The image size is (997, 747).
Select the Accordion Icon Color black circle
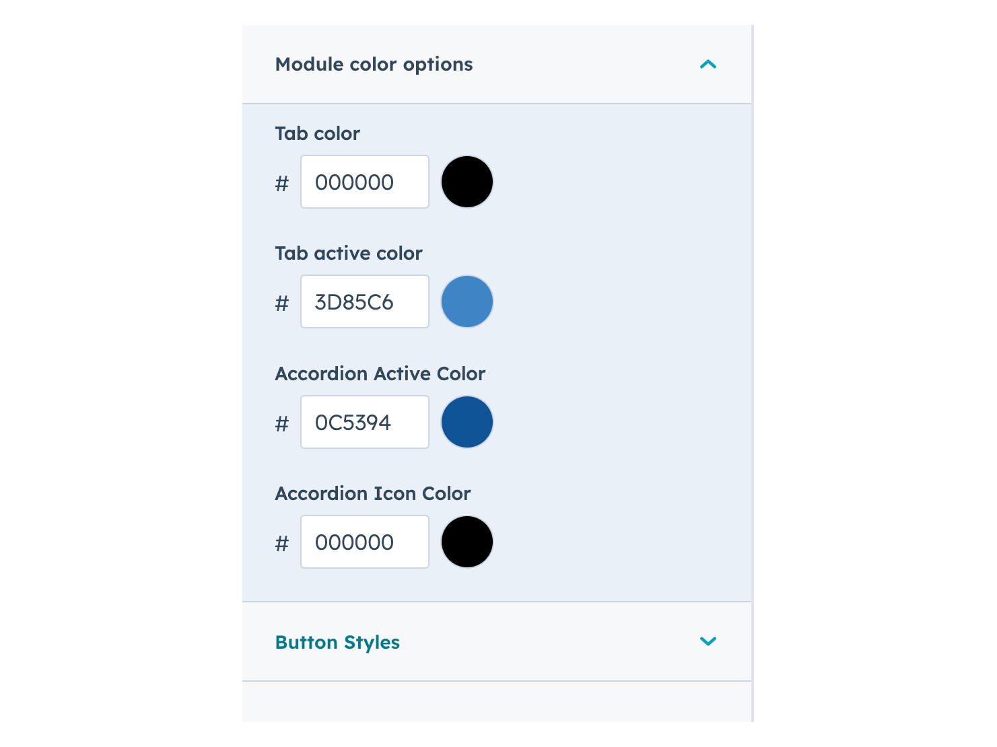point(467,541)
